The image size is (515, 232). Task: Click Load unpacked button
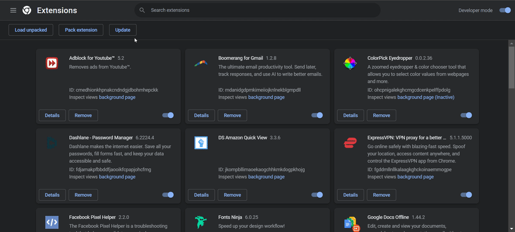pyautogui.click(x=31, y=30)
